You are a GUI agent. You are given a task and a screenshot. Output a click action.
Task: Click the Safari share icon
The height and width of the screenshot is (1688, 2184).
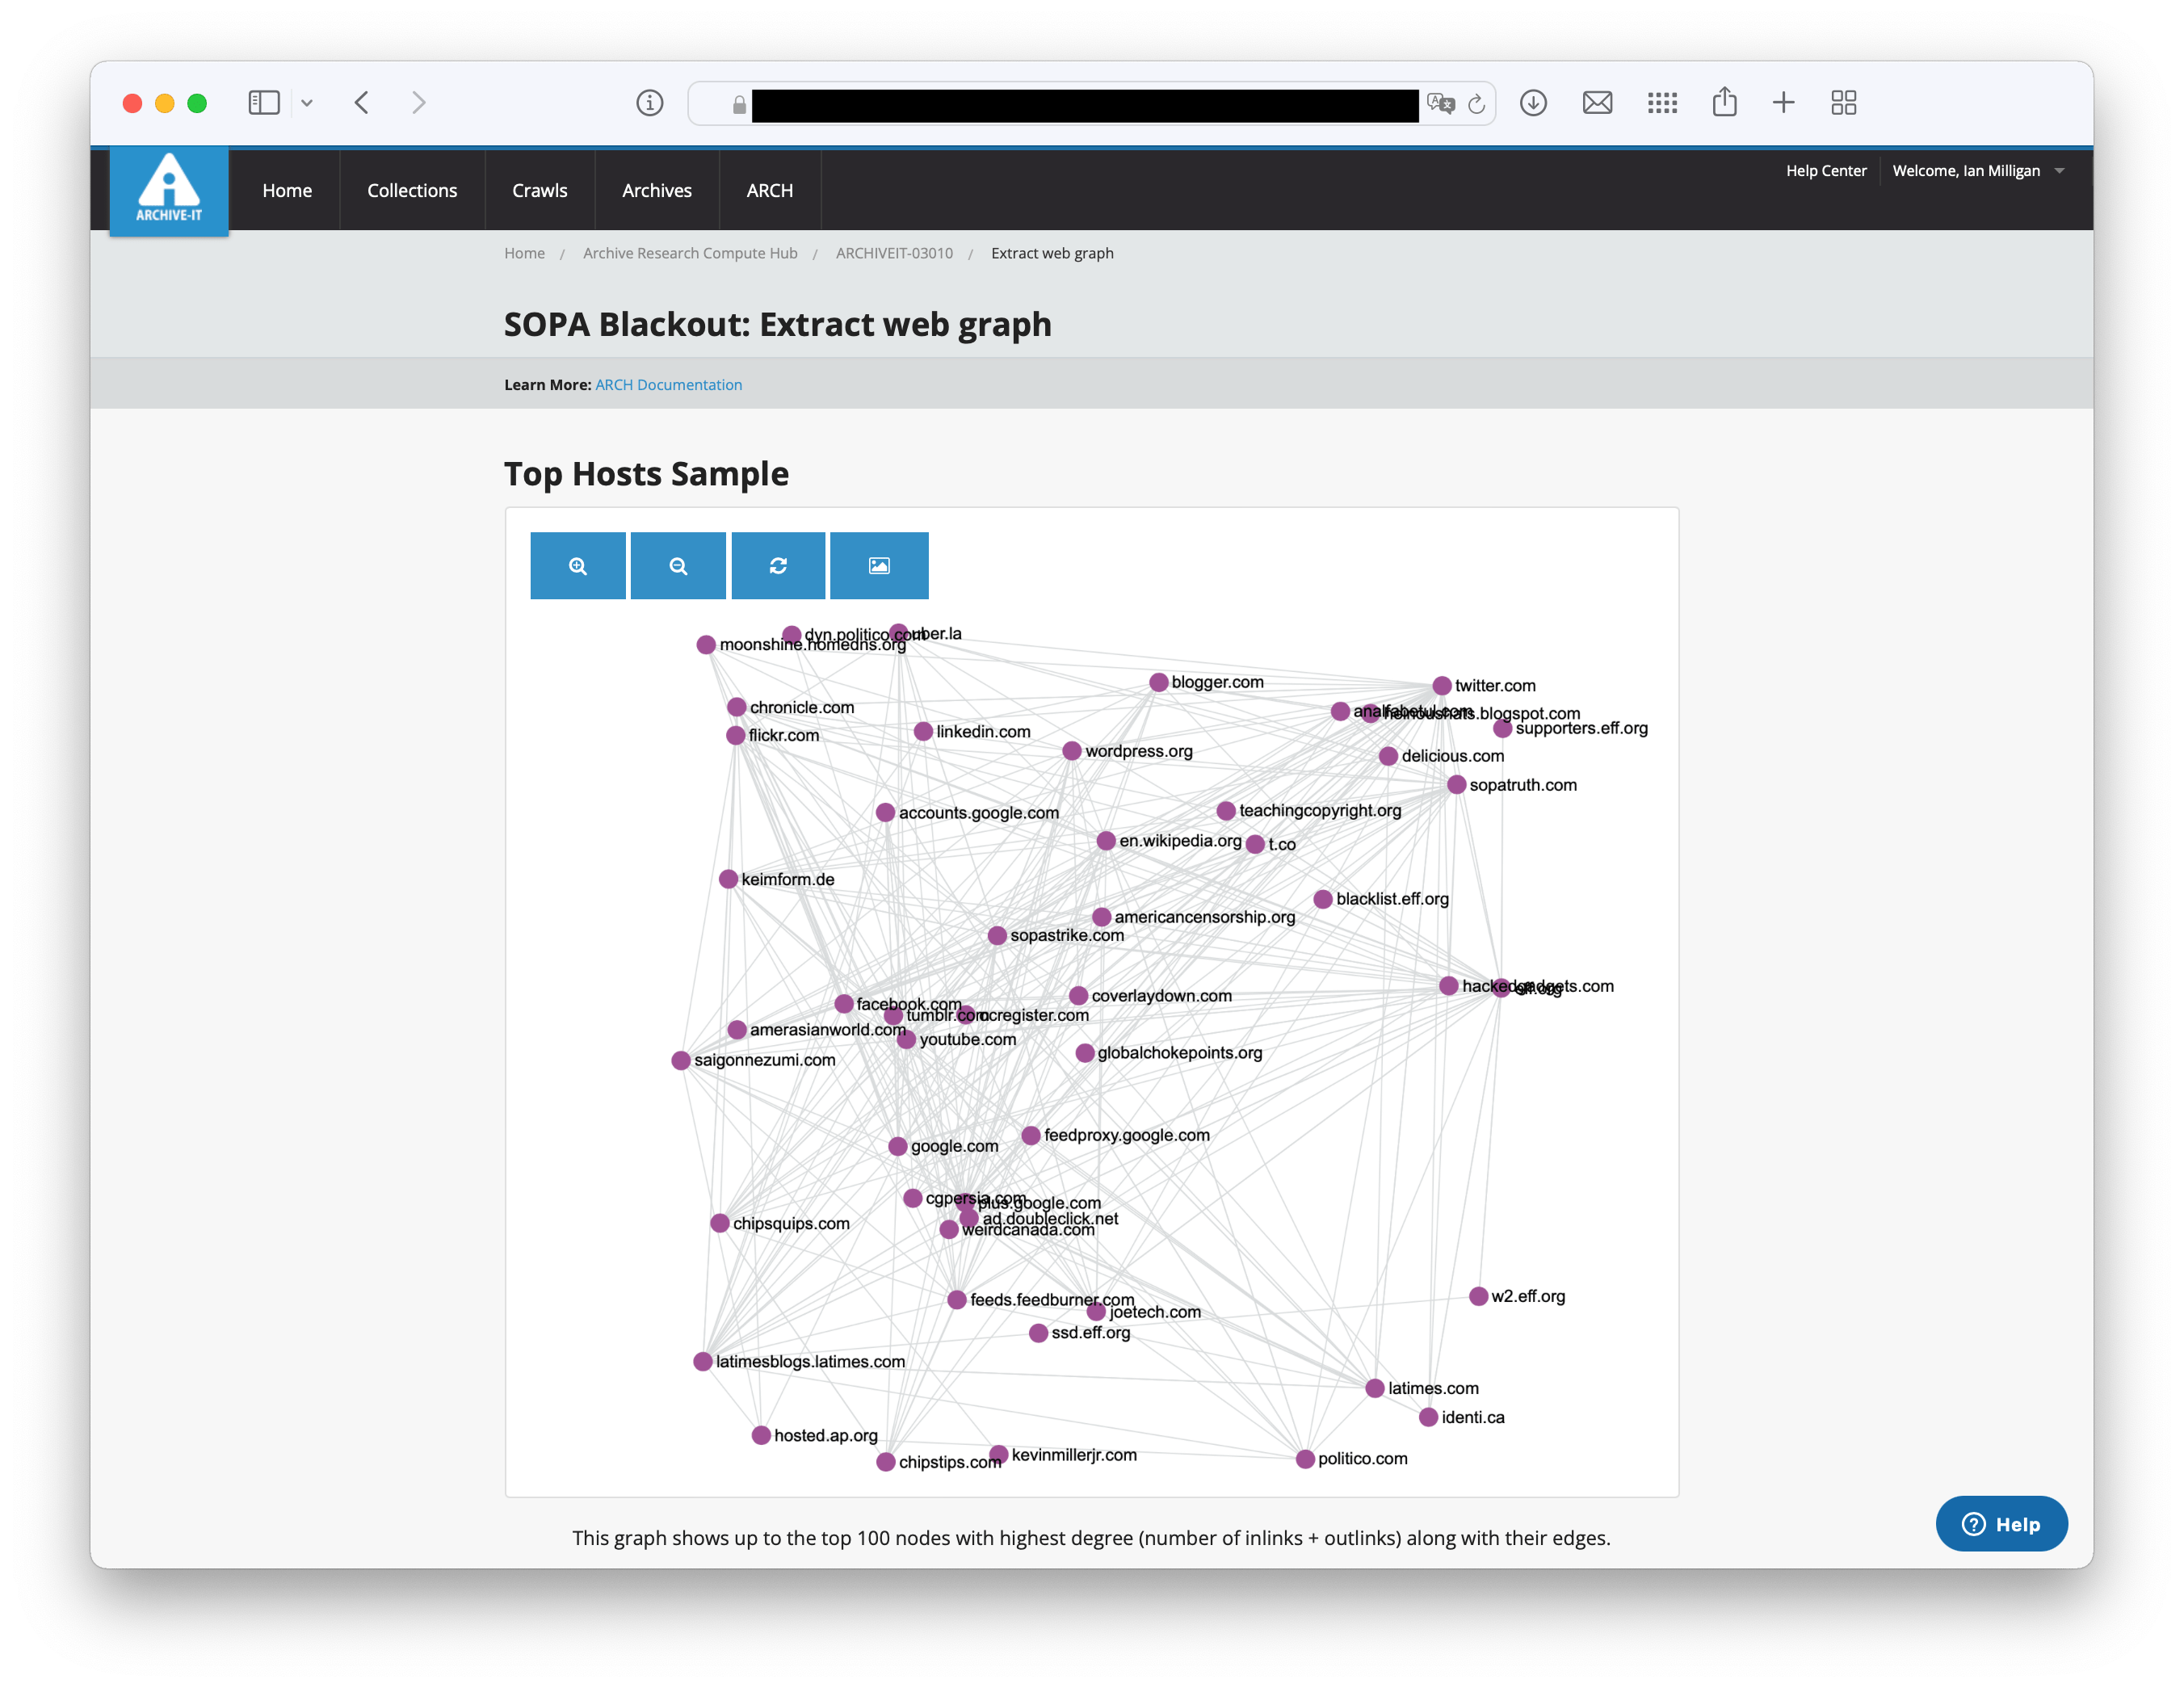coord(1724,103)
